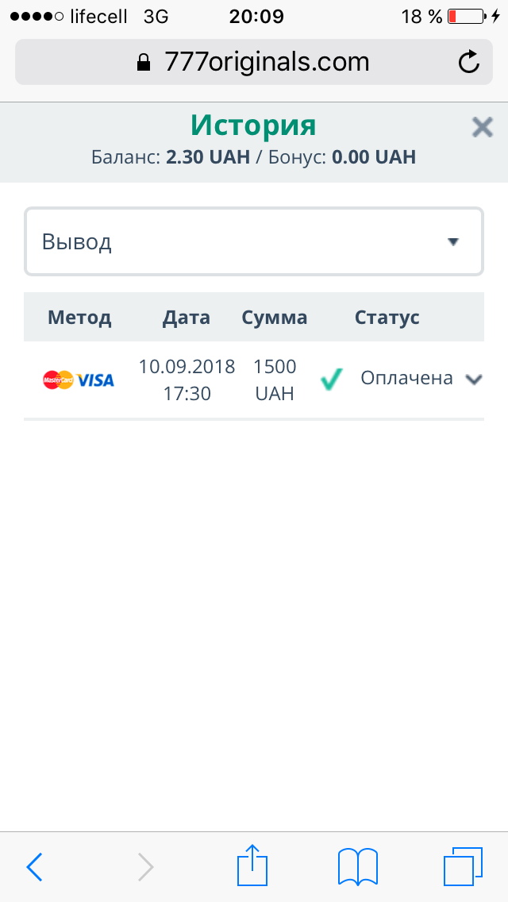Tap the 777originals.com address bar
This screenshot has width=508, height=902.
point(254,62)
